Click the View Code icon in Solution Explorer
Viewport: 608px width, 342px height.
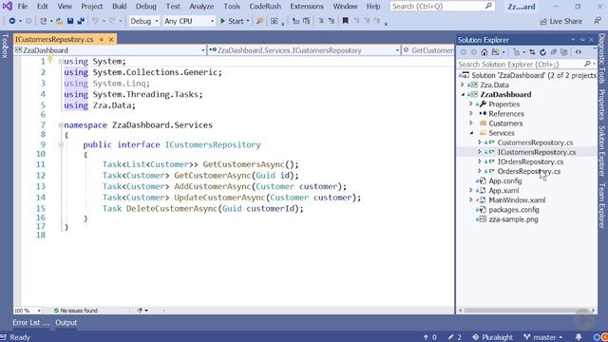click(x=579, y=52)
